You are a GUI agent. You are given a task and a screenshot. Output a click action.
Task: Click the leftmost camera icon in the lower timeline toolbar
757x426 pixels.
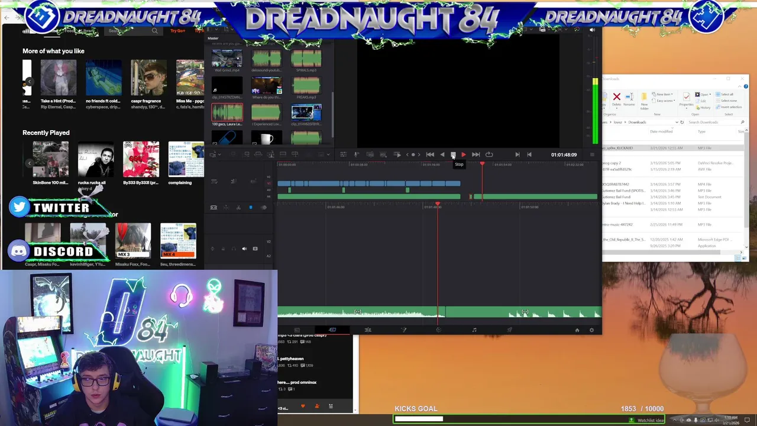click(213, 207)
